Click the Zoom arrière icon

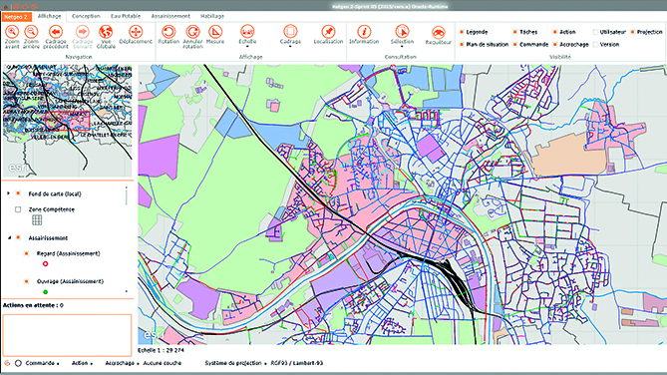31,32
